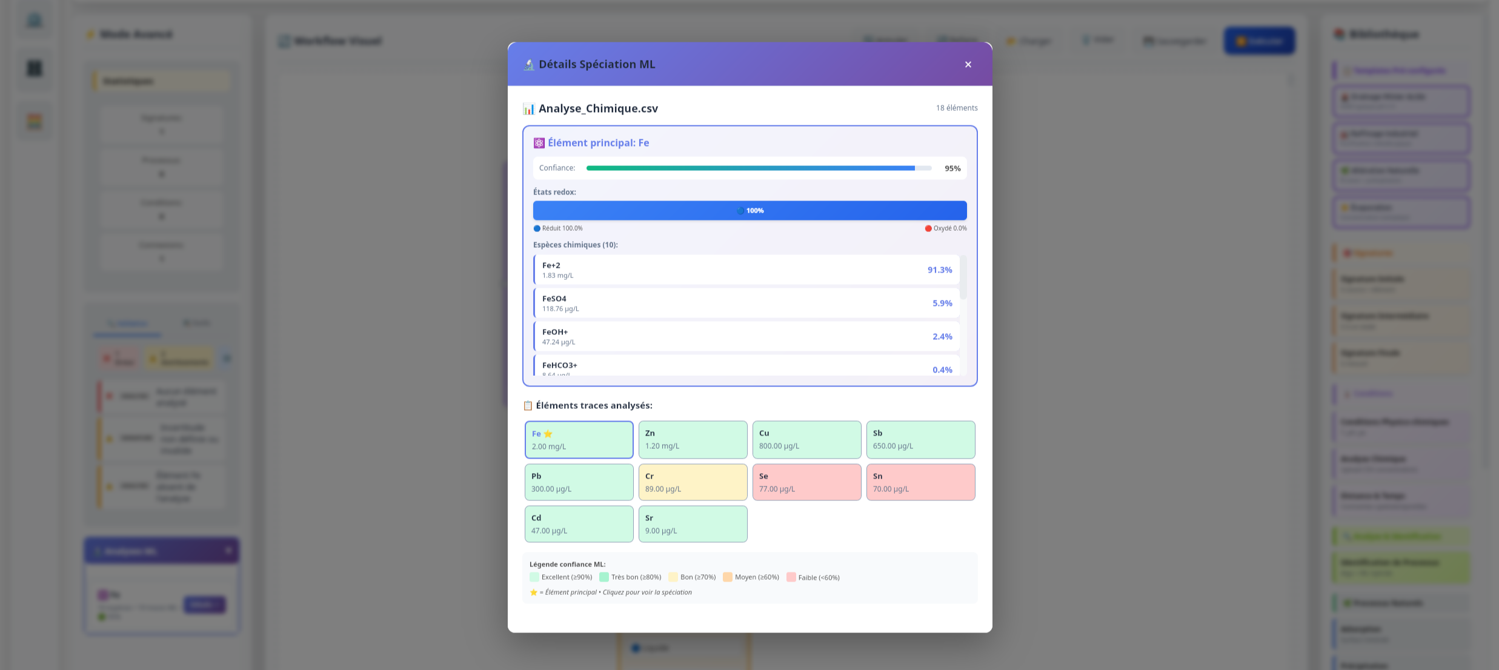Close the Détails Spéciation ML dialog

(x=968, y=64)
